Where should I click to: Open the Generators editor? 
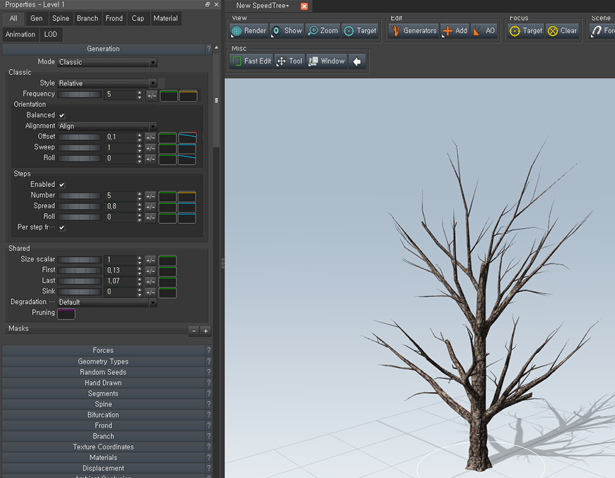click(413, 31)
